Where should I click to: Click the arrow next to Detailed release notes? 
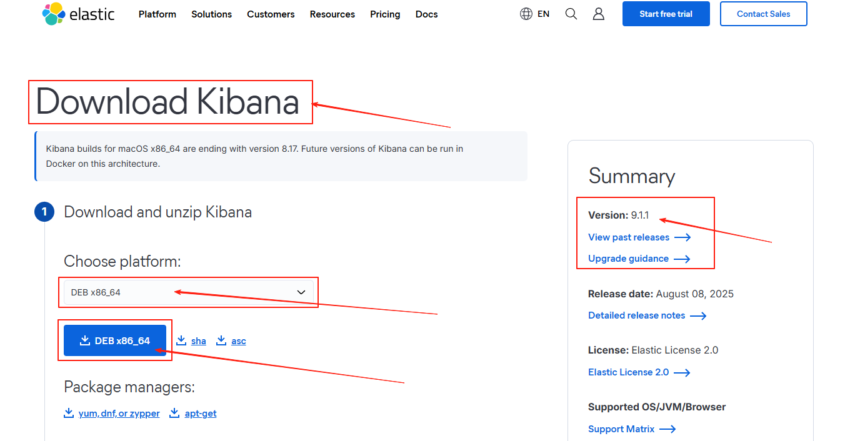click(x=698, y=316)
